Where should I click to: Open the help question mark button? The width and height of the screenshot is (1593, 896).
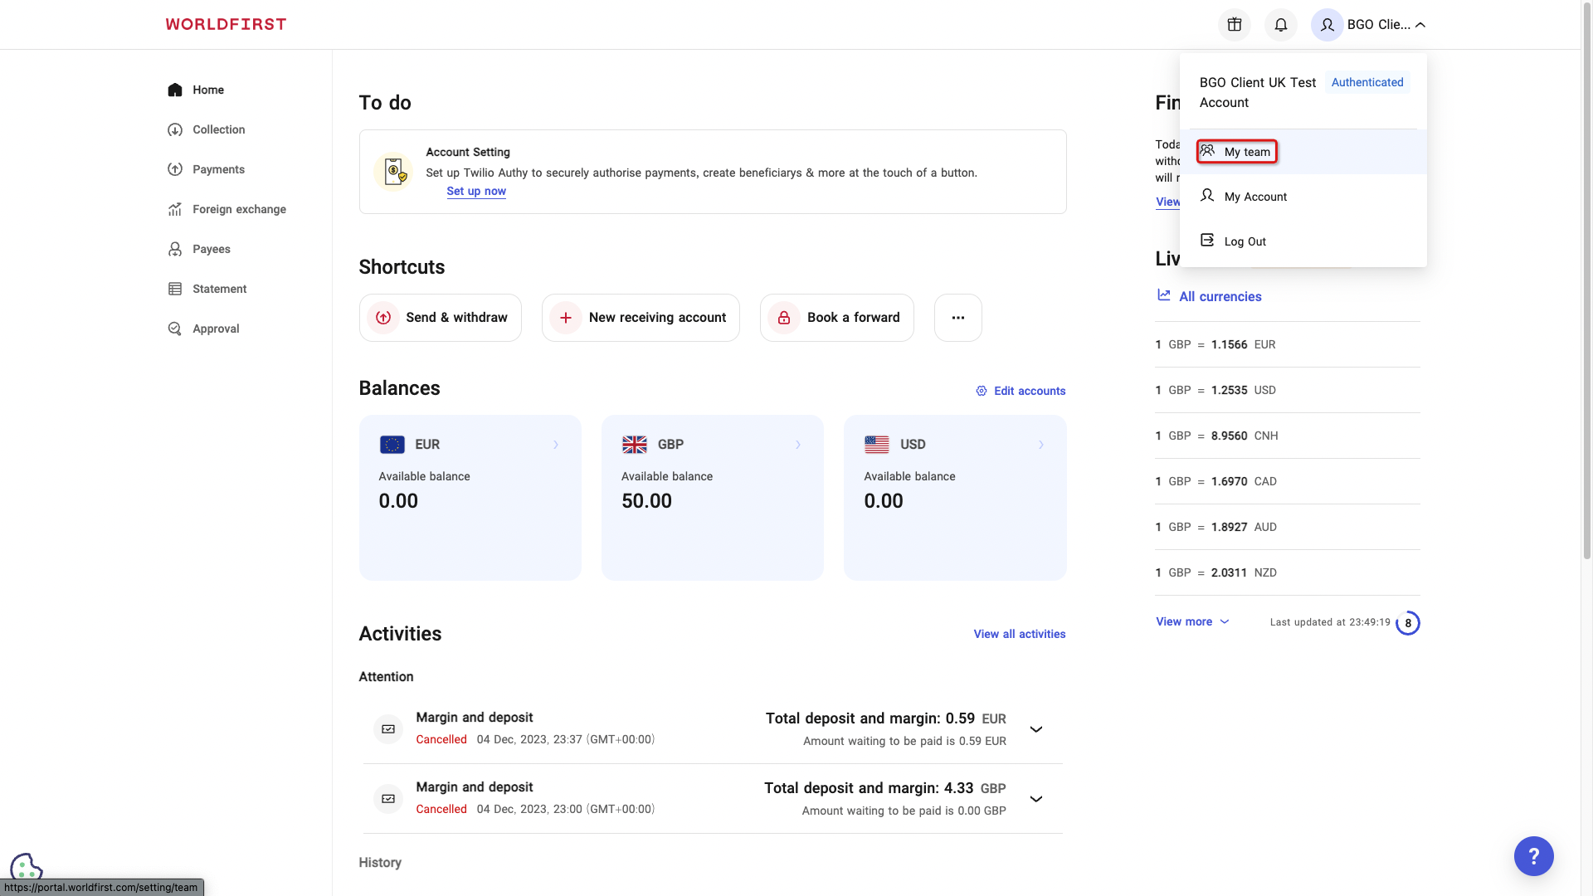tap(1533, 856)
